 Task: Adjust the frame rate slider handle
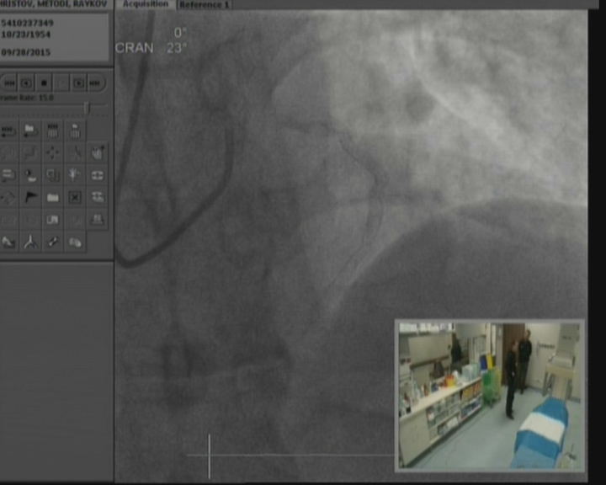(87, 107)
